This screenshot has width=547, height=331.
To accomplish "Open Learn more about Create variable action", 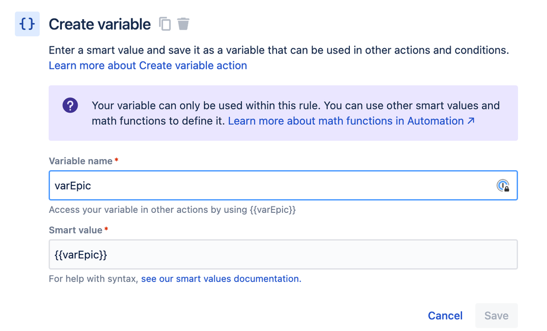I will tap(148, 66).
